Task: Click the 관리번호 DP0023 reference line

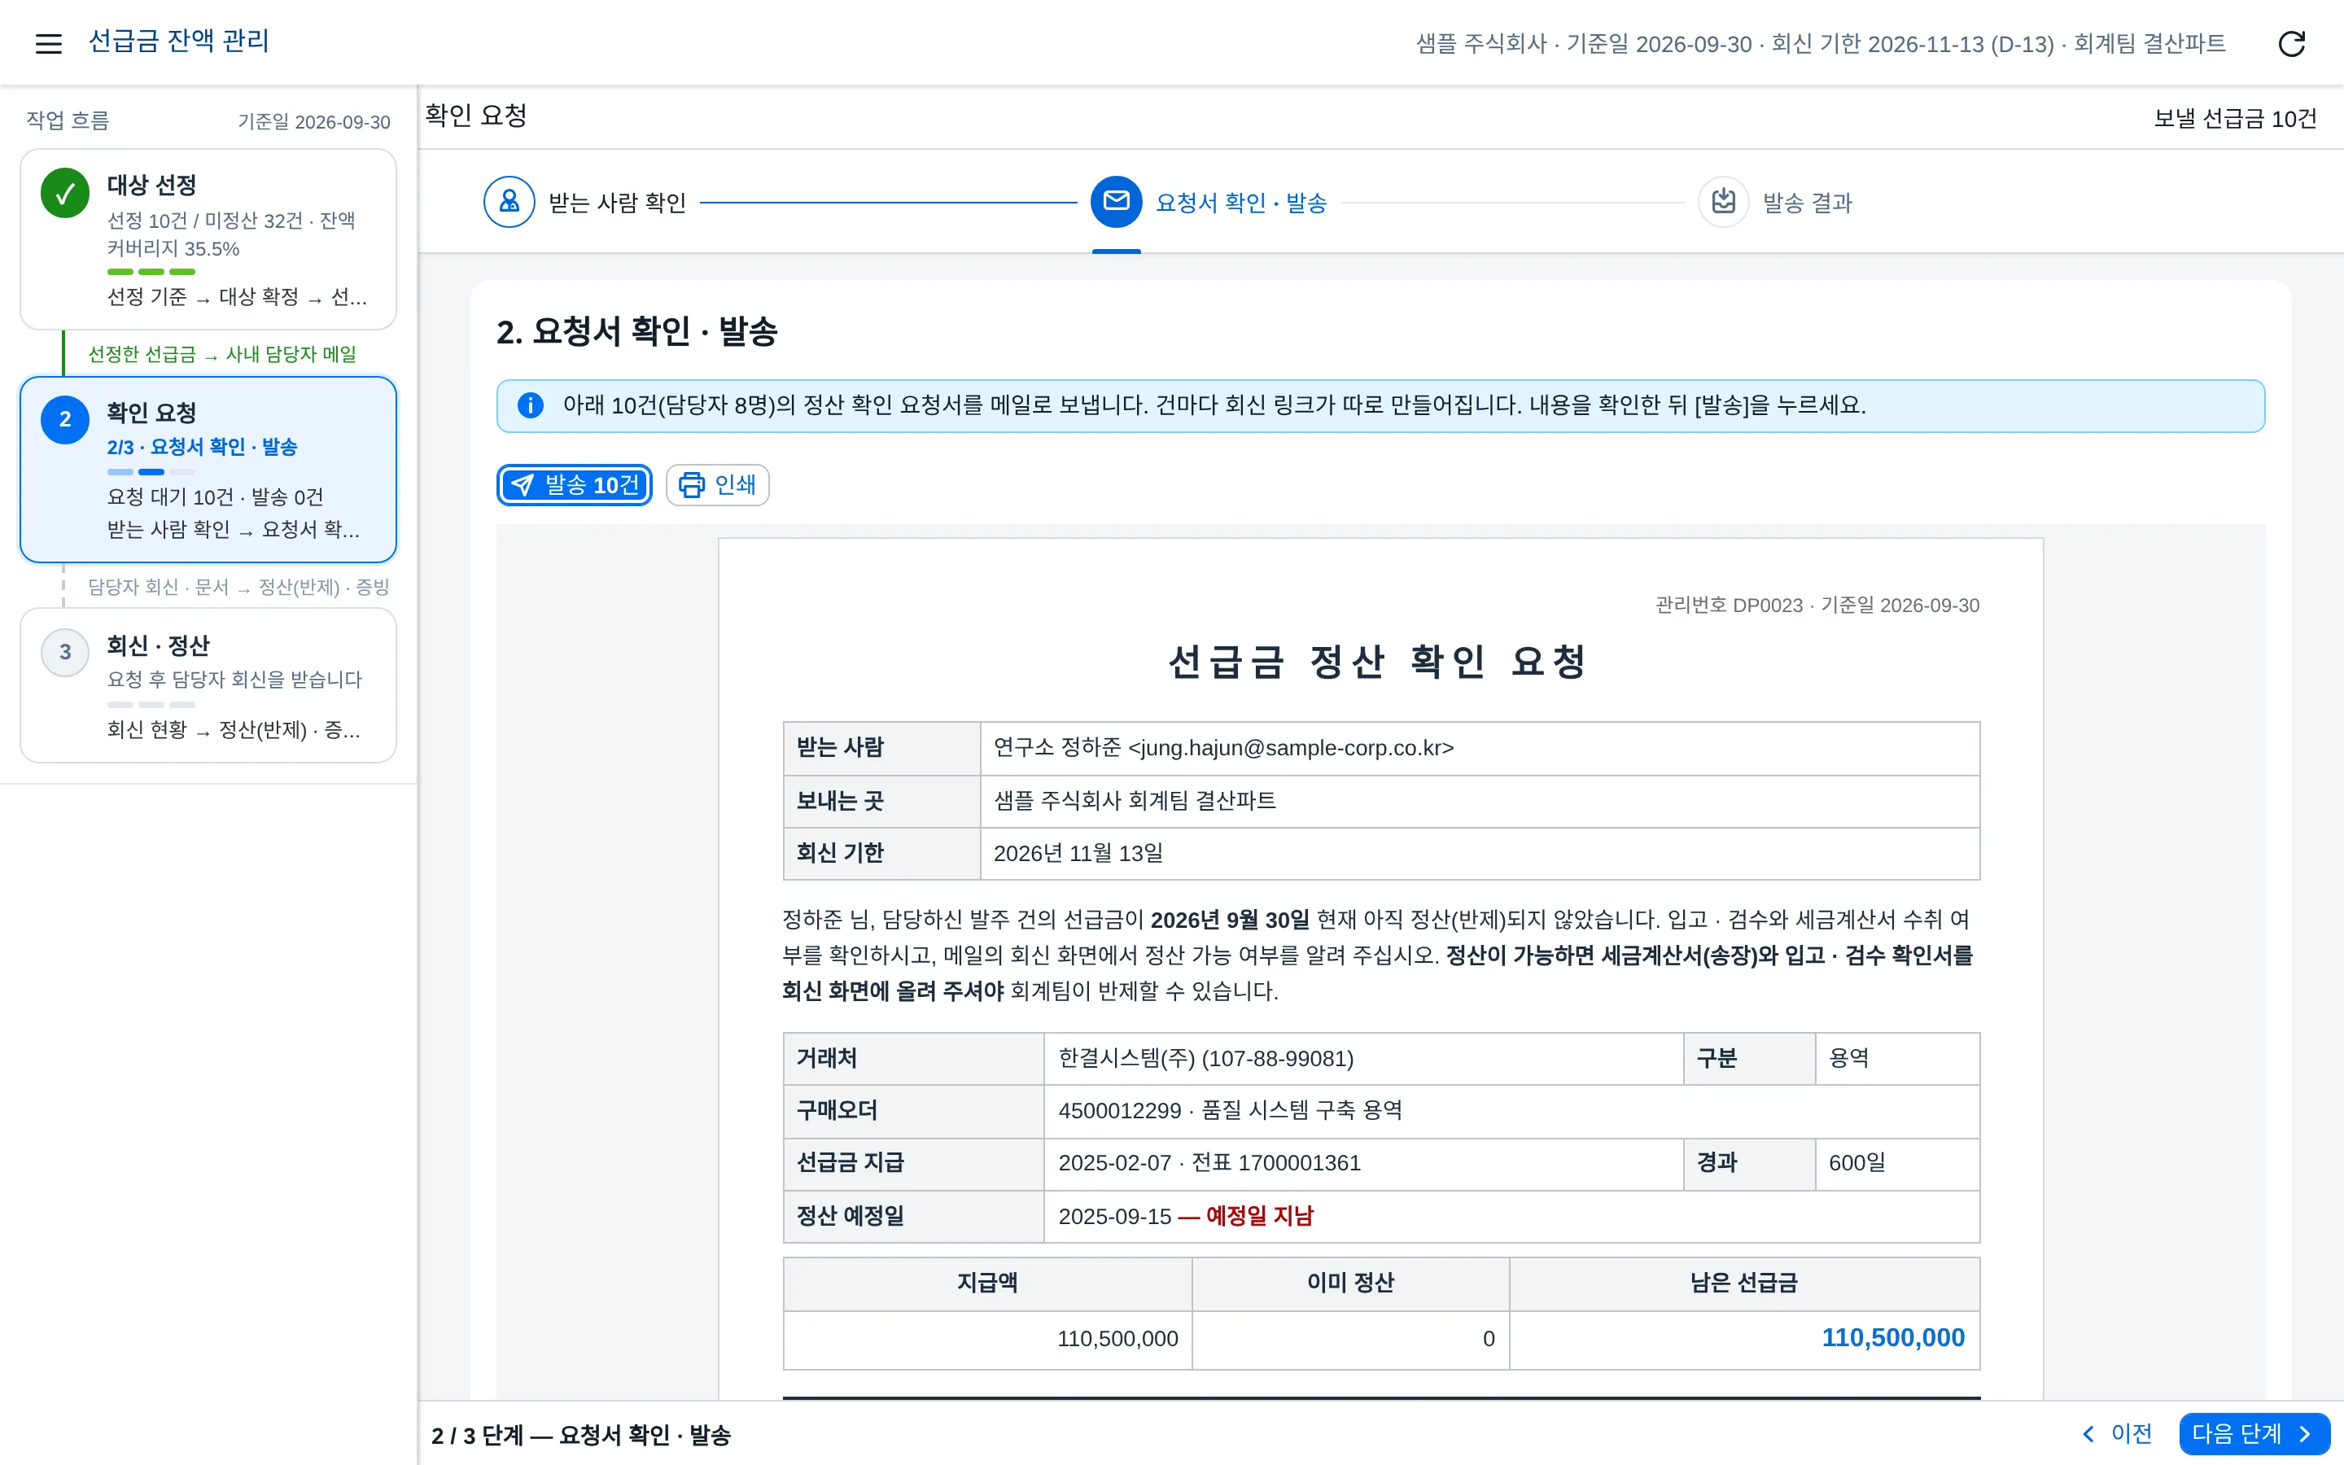Action: tap(1817, 605)
